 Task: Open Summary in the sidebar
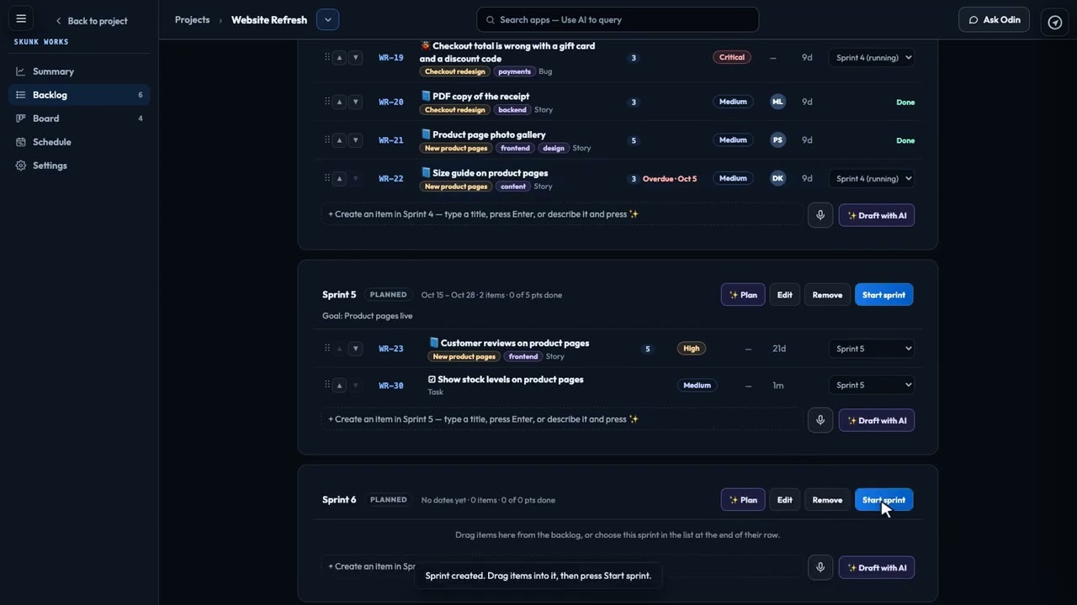(x=79, y=71)
